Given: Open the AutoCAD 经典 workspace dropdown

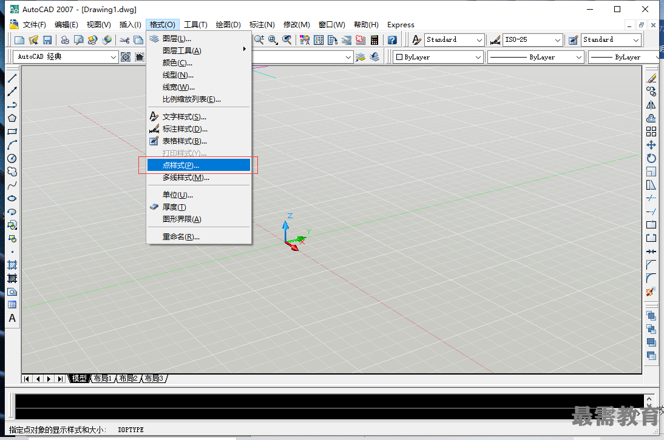Looking at the screenshot, I should [66, 56].
